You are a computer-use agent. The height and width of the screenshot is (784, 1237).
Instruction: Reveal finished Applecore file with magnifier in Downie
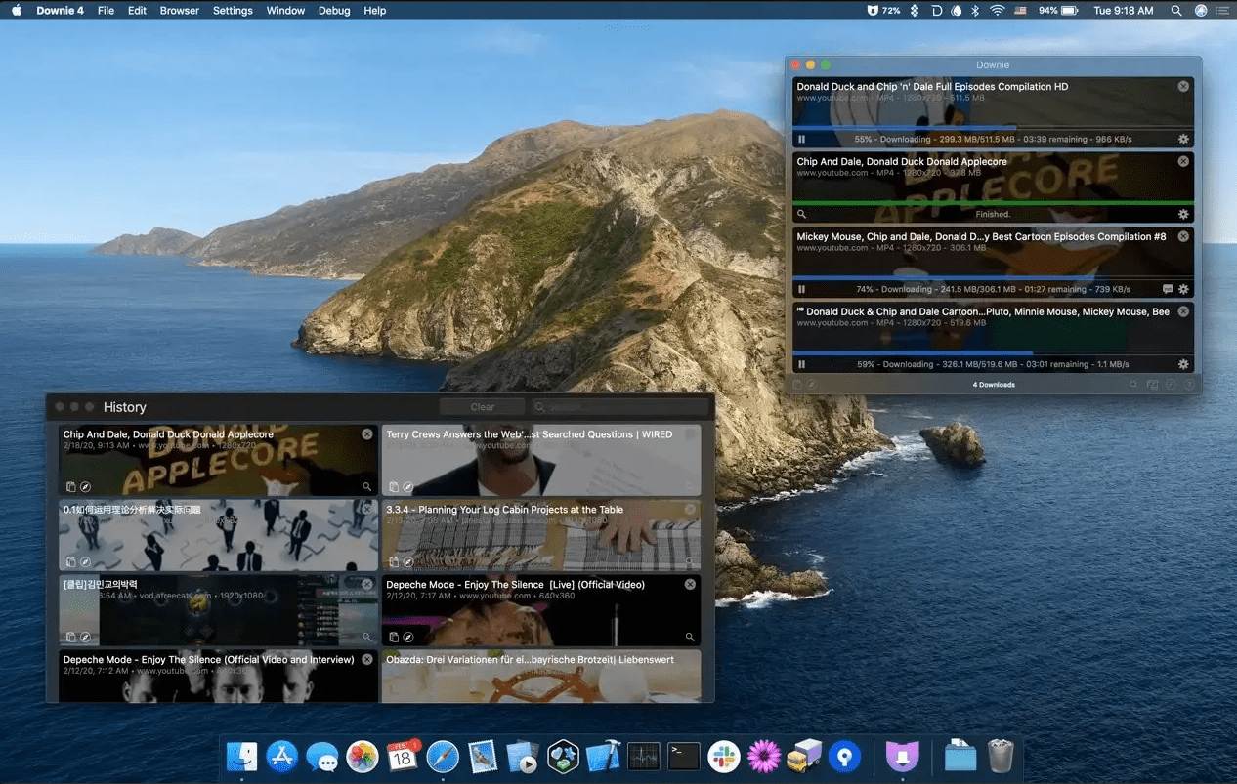coord(801,214)
